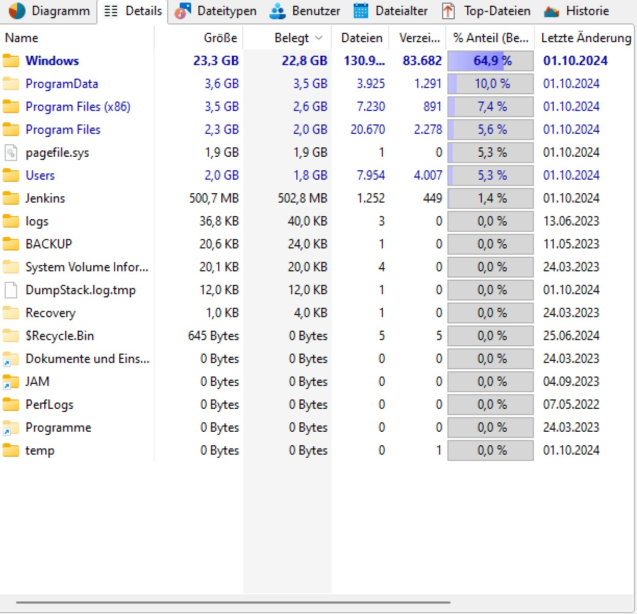637x614 pixels.
Task: Switch to the Historie tab
Action: pyautogui.click(x=576, y=11)
